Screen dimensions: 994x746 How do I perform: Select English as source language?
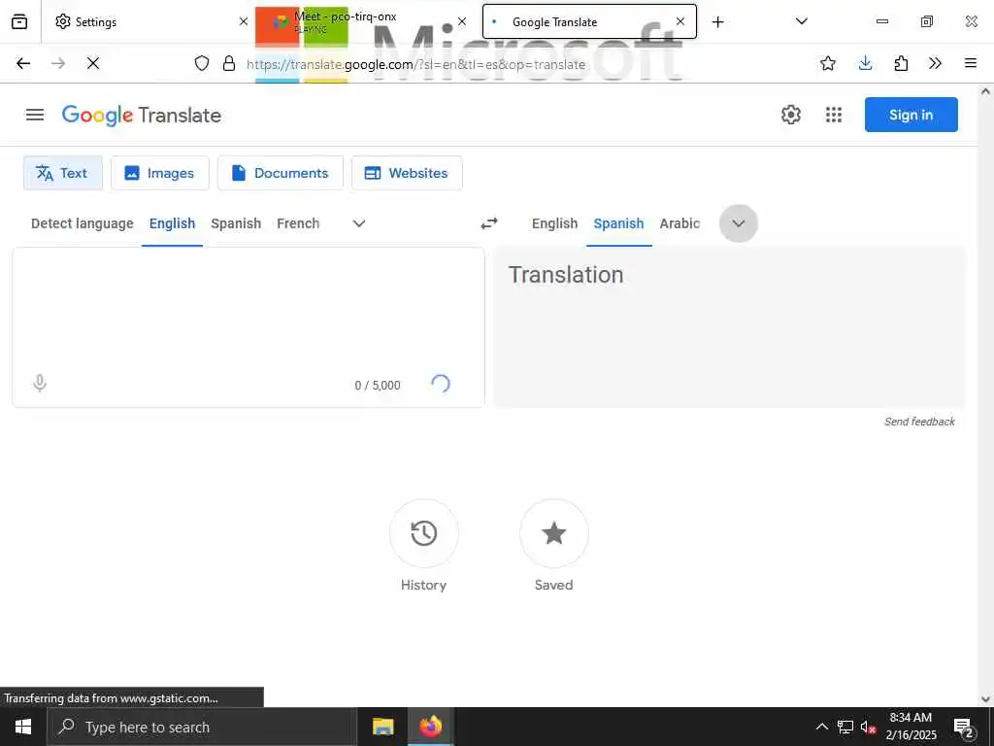tap(172, 223)
